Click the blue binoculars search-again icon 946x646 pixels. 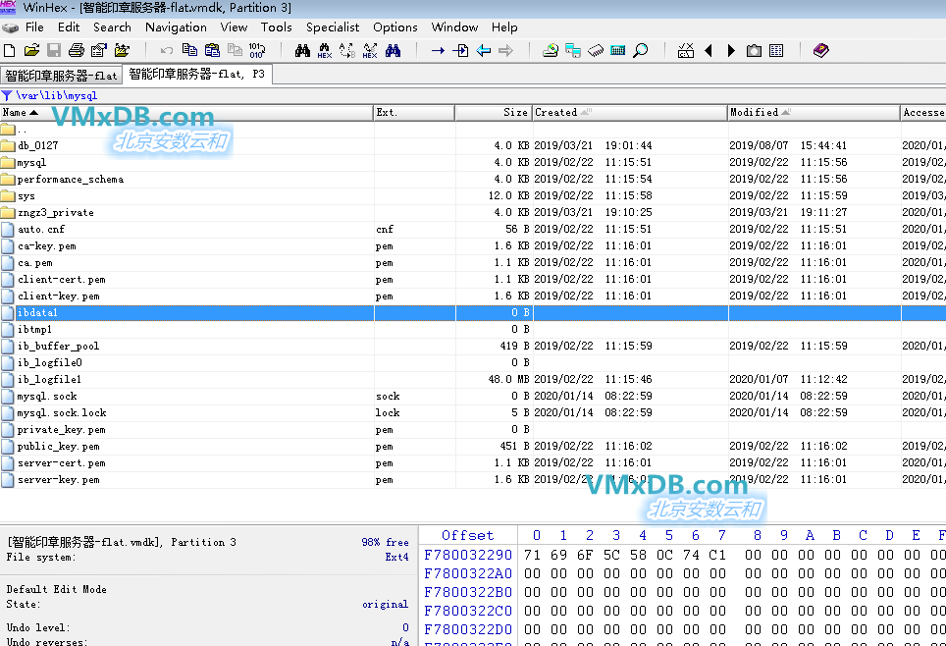[393, 51]
